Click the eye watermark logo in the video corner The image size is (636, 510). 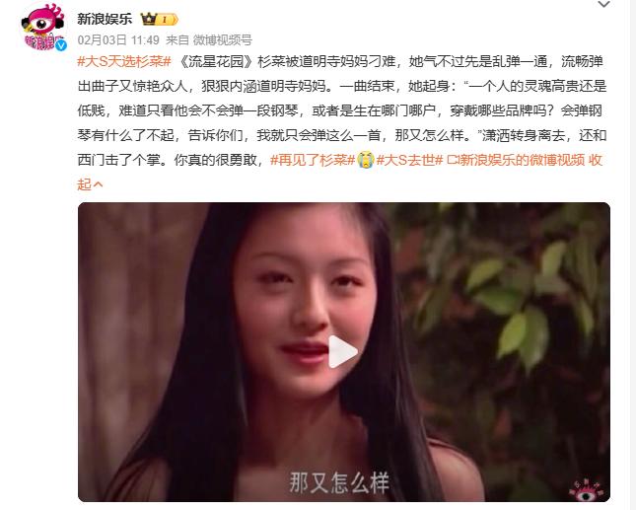(x=587, y=489)
